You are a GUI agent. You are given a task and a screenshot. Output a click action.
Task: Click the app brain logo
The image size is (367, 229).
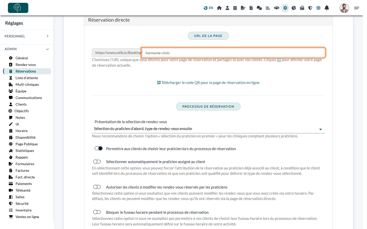(18, 8)
